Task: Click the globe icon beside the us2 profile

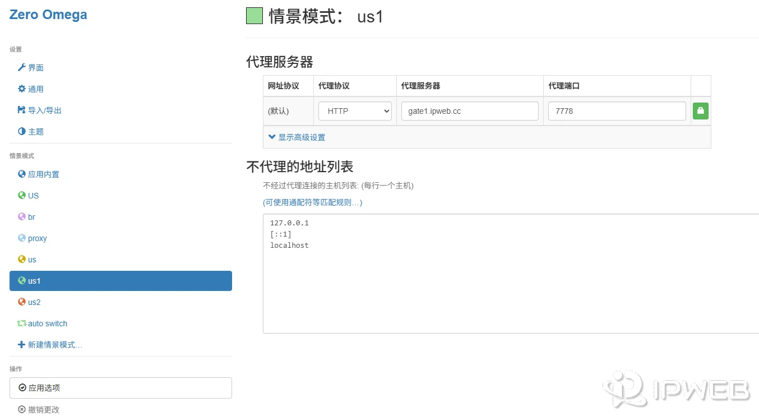Action: click(x=21, y=302)
